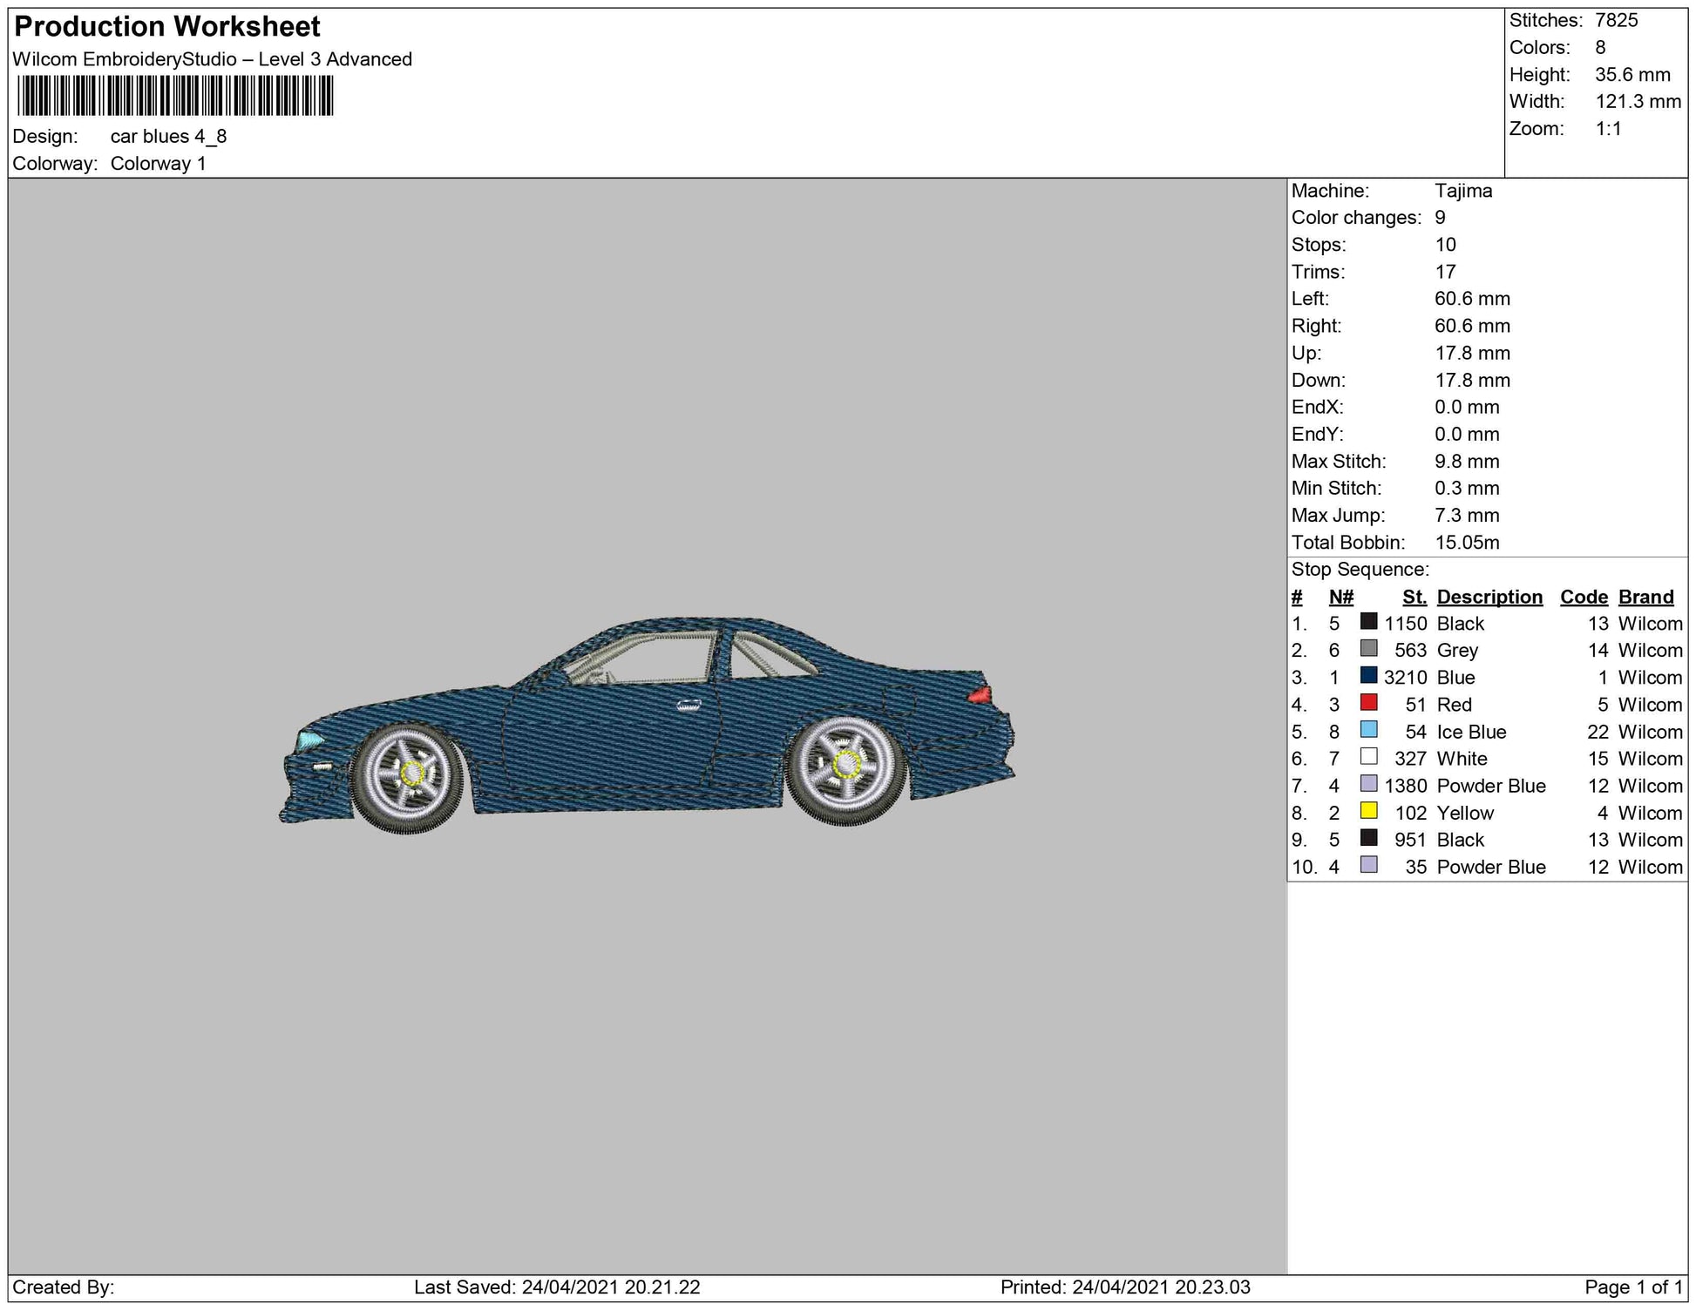
Task: Click the Grey color swatch in row 2
Action: pos(1368,649)
